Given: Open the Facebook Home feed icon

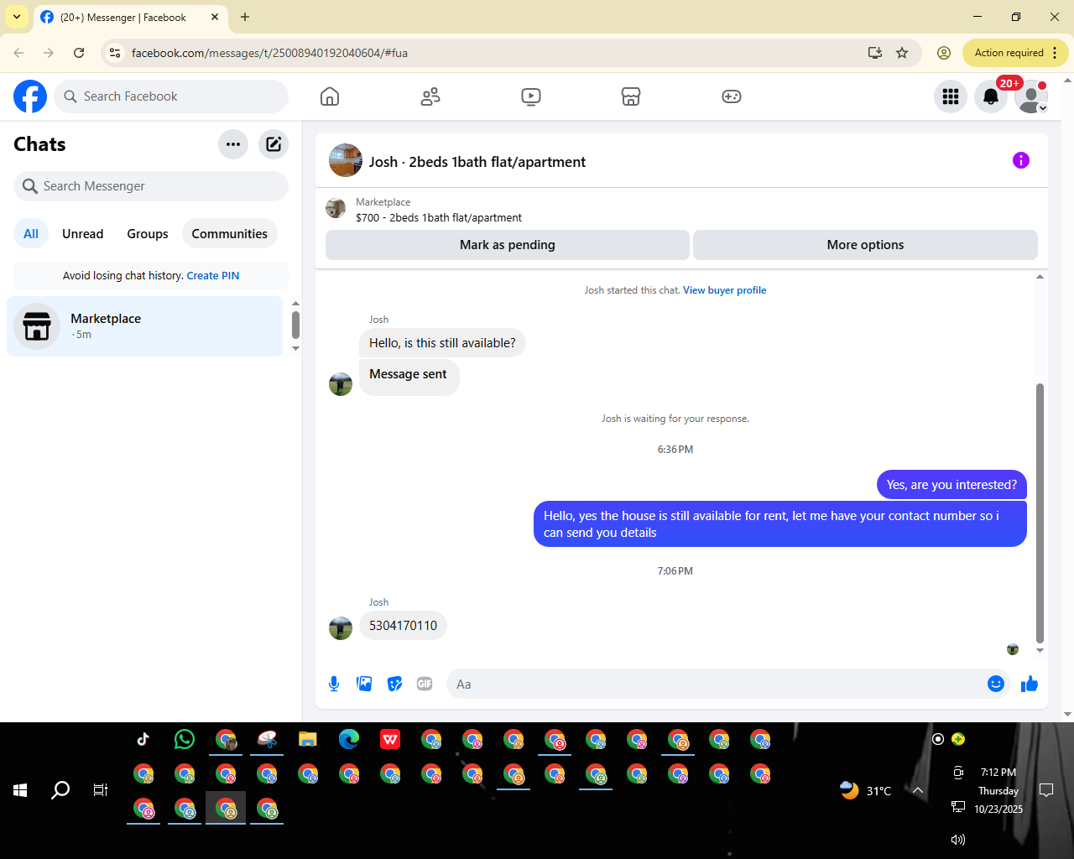Looking at the screenshot, I should click(330, 96).
